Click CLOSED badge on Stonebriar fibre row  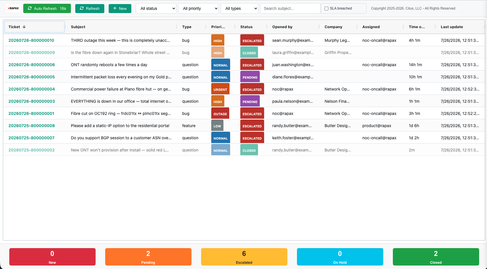tap(249, 53)
